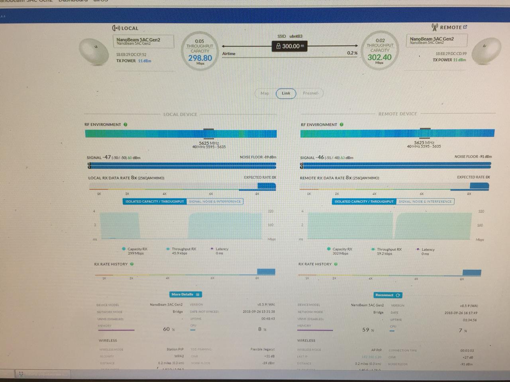
Task: Click local Throughput RX legend marker
Action: 168,249
